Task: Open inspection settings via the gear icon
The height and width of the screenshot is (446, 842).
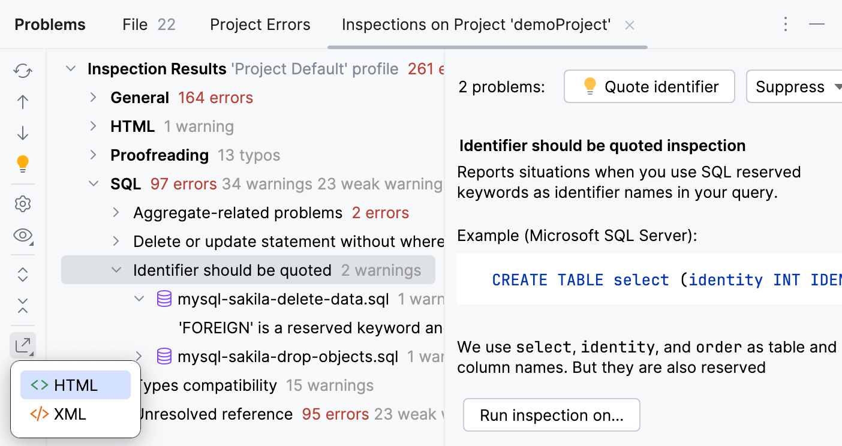Action: coord(22,204)
